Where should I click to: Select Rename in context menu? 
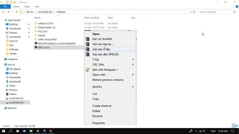click(x=110, y=116)
